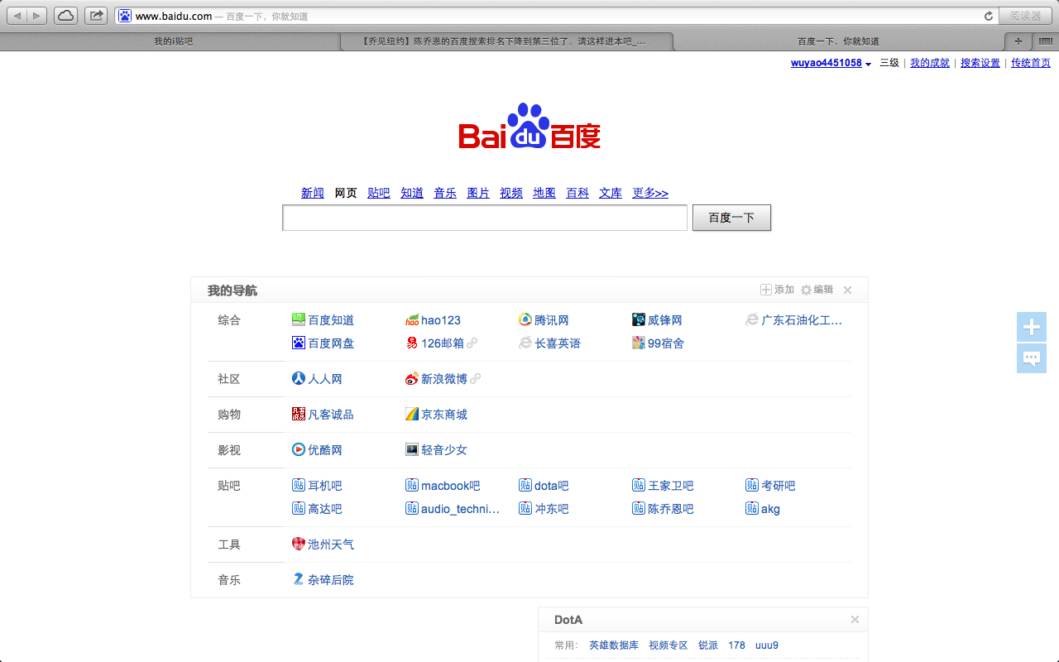
Task: Open the 耳机吧 tieba link
Action: [325, 486]
